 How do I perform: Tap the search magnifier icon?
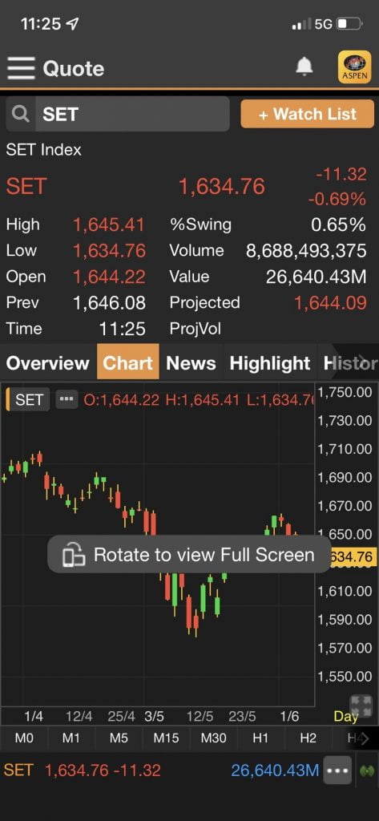(x=20, y=114)
